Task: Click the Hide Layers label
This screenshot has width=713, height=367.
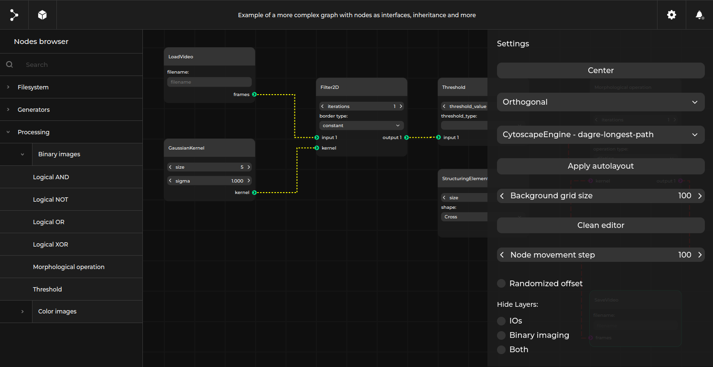Action: [x=518, y=304]
